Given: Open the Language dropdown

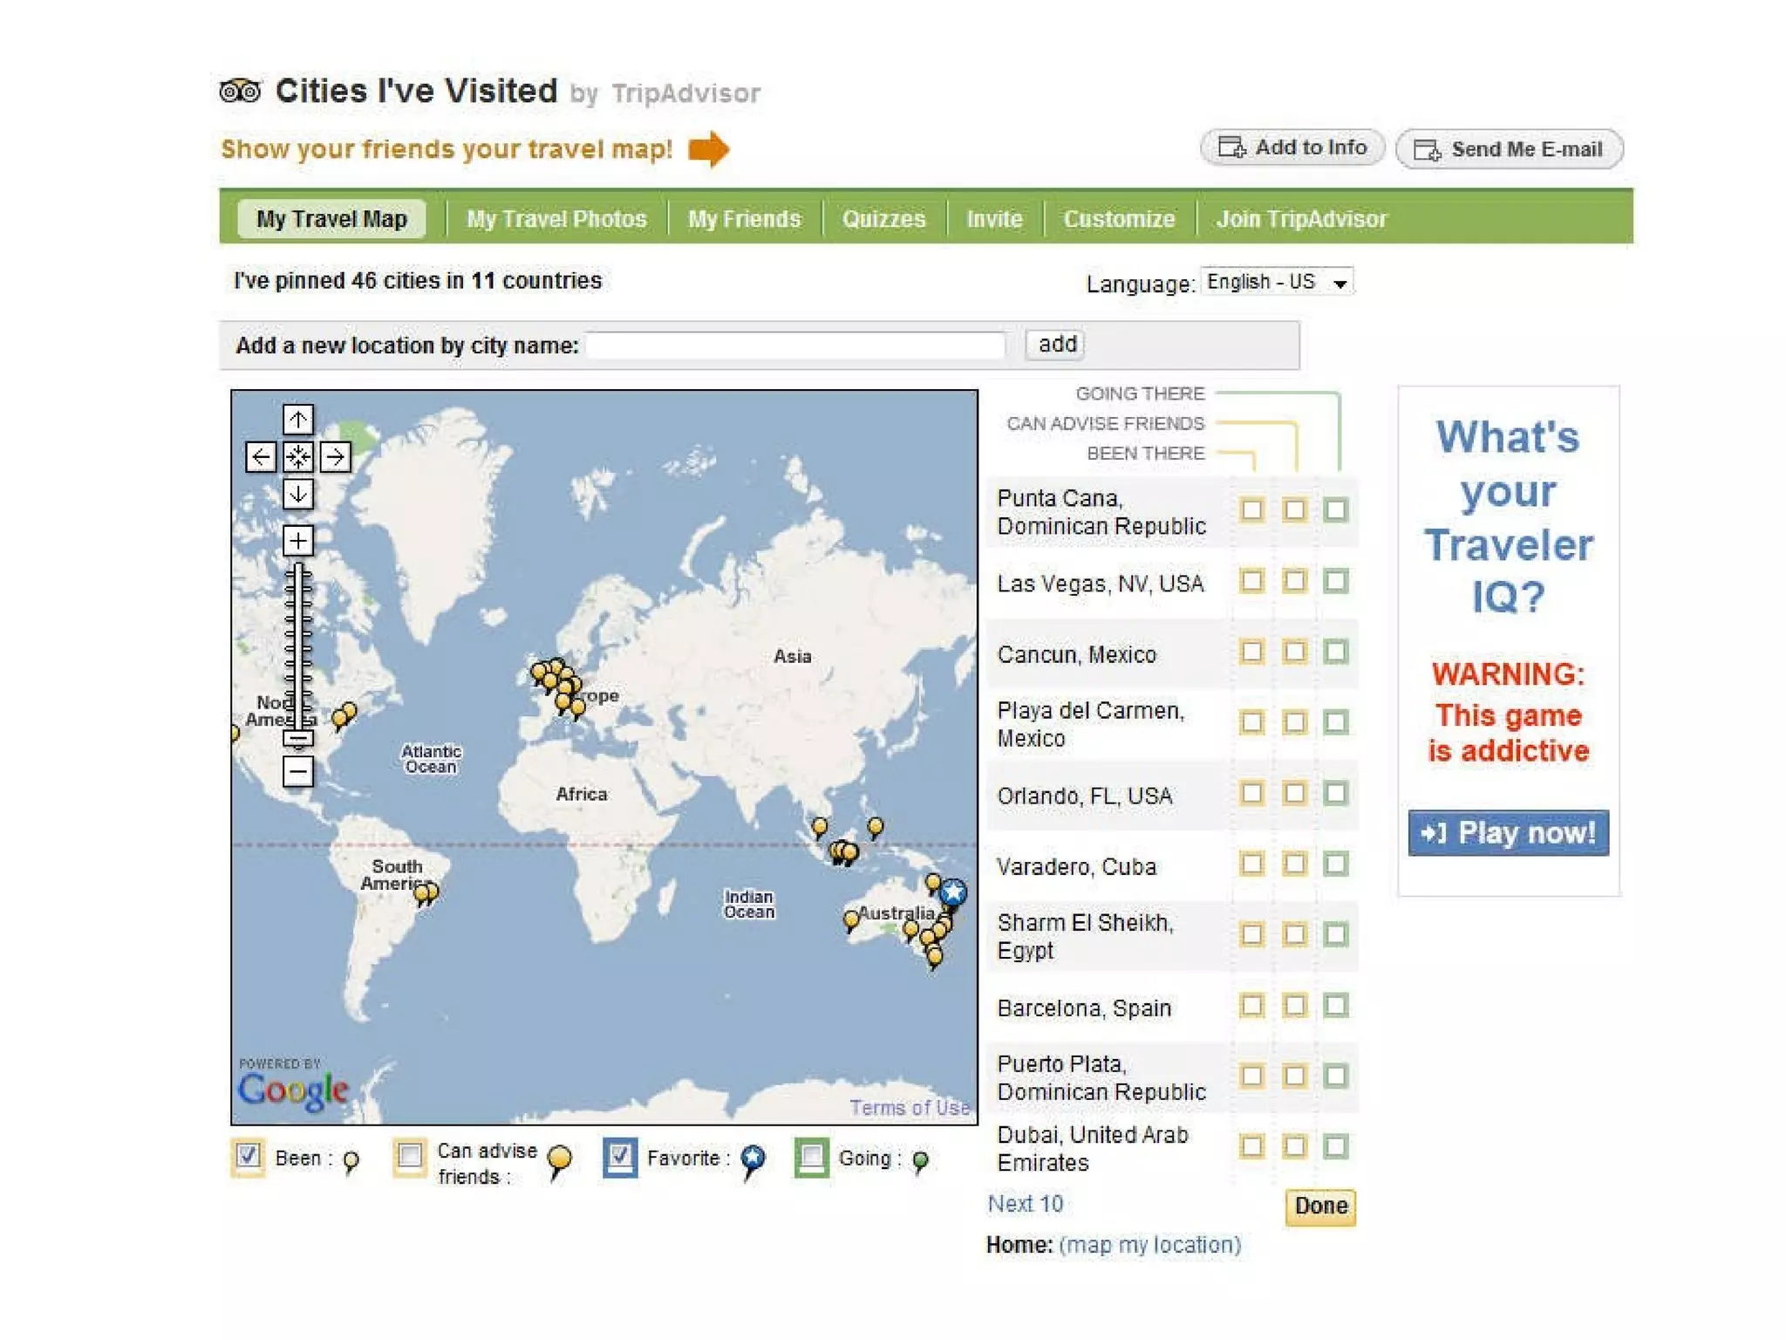Looking at the screenshot, I should [1277, 282].
